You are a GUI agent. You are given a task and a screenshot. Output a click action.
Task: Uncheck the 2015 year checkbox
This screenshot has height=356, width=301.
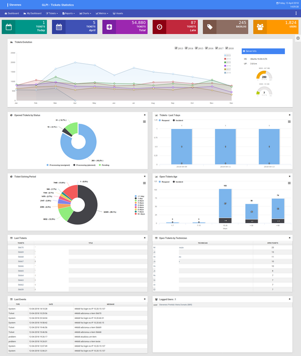(x=196, y=48)
